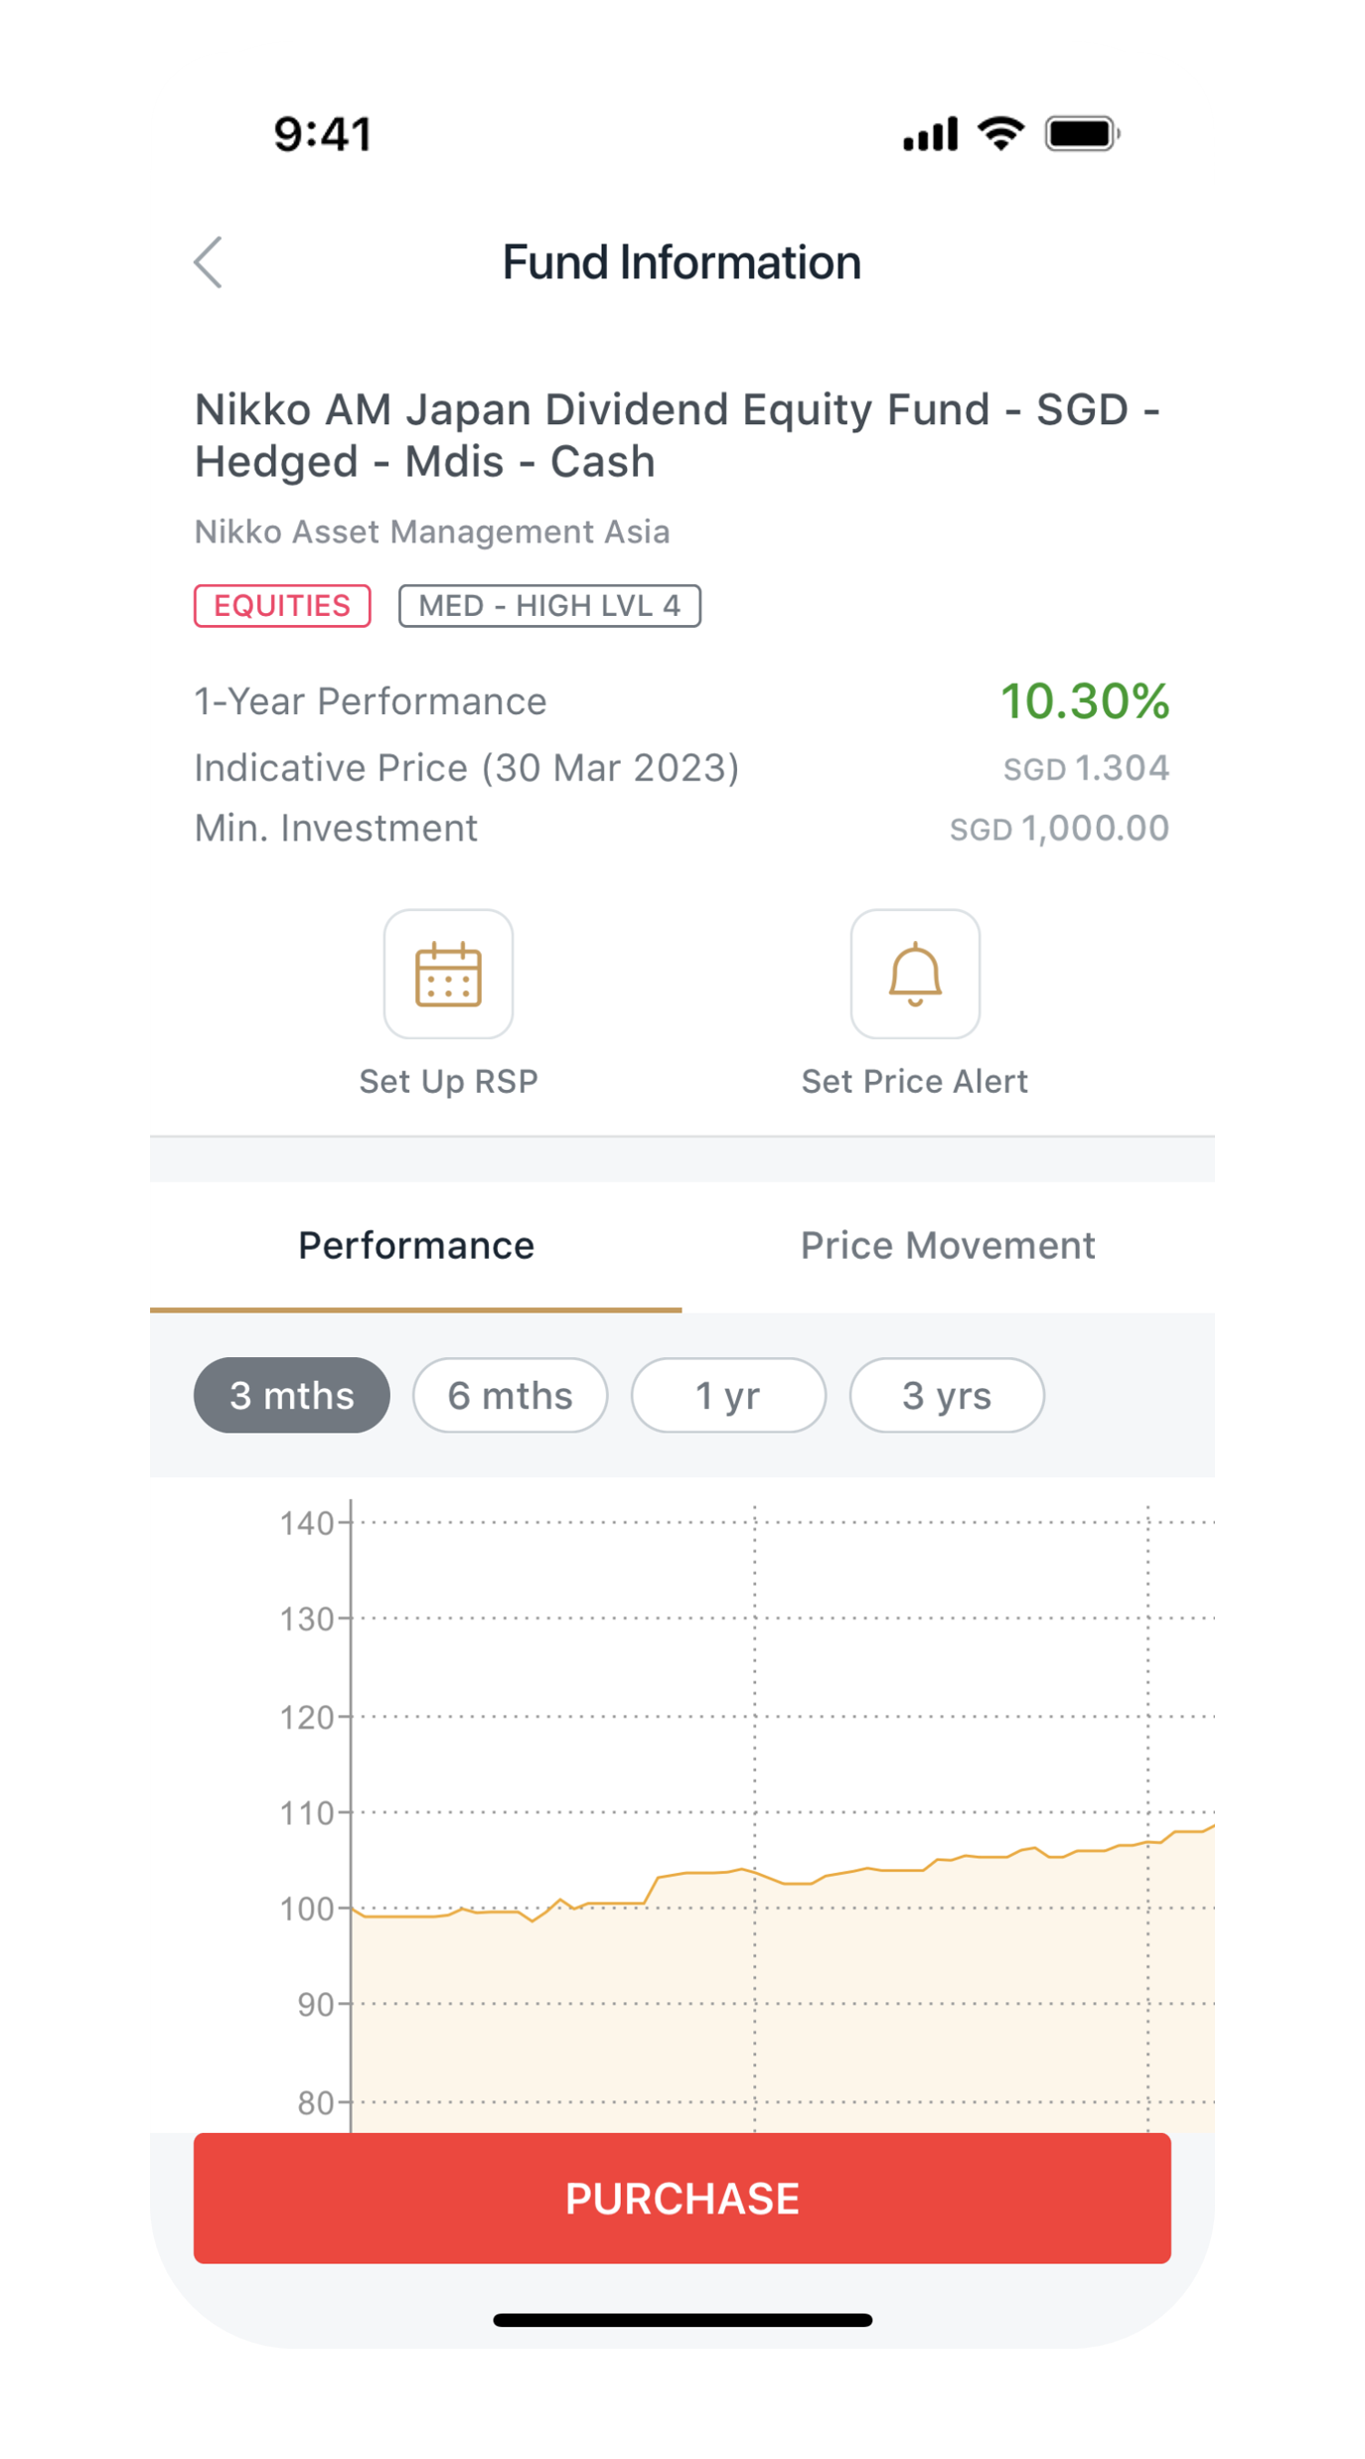Tap the Nikko Asset Management Asia label
Image resolution: width=1365 pixels, height=2459 pixels.
pyautogui.click(x=432, y=533)
